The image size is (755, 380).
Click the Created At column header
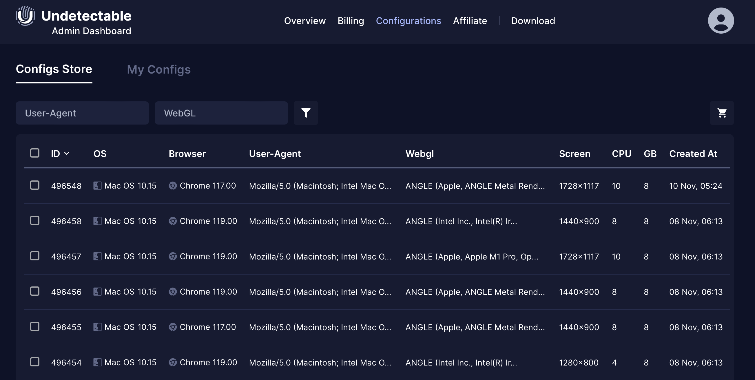[693, 154]
